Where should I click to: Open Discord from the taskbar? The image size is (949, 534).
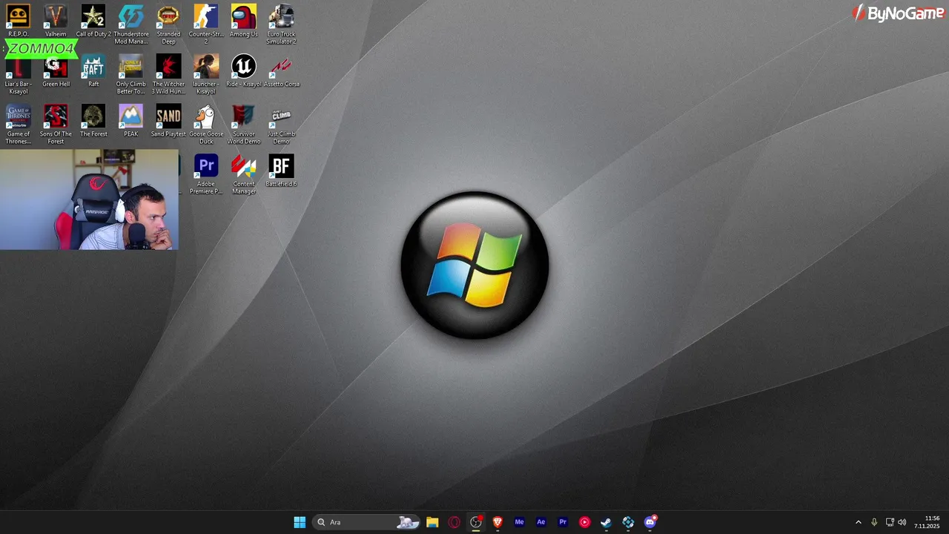[x=650, y=522]
